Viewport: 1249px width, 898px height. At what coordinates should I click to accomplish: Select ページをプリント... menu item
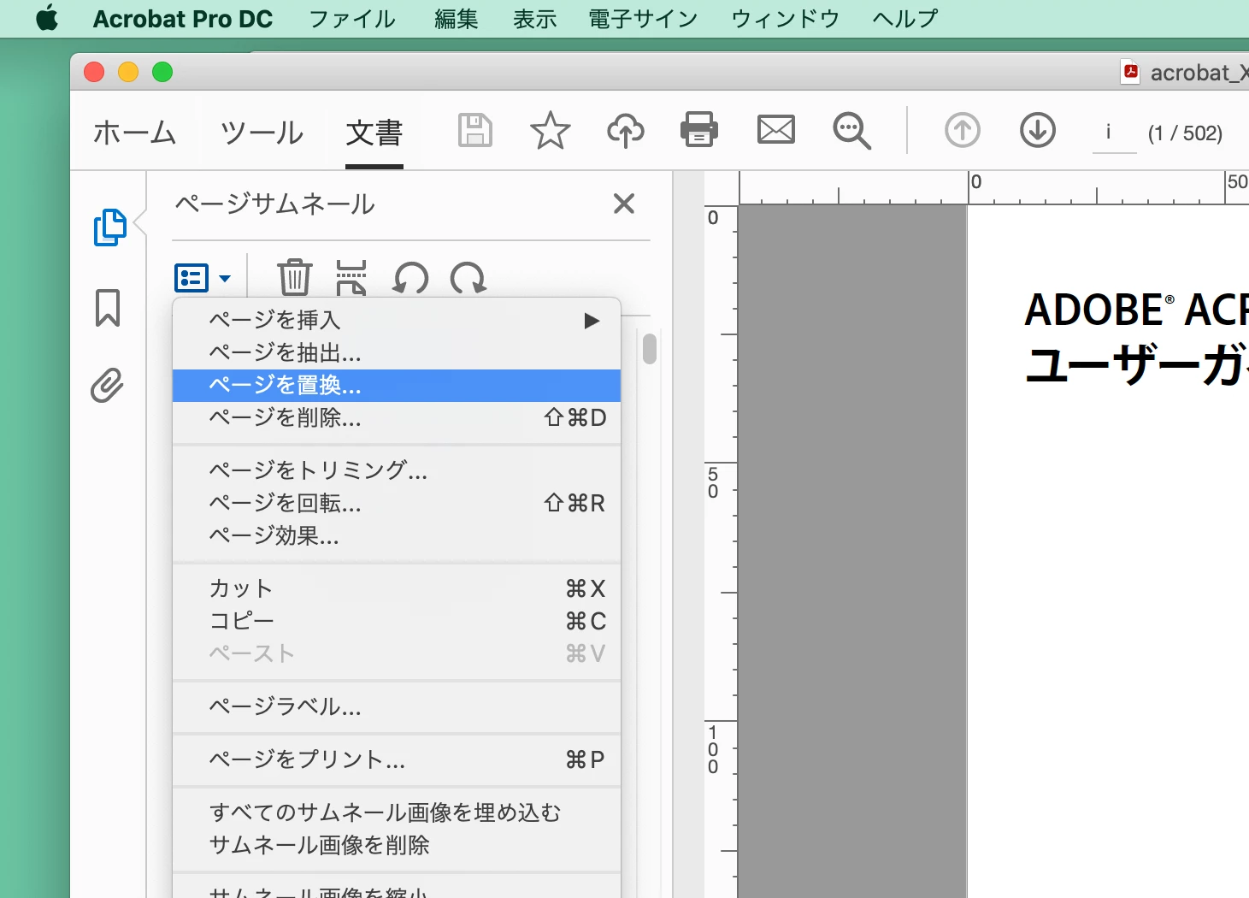[x=397, y=759]
